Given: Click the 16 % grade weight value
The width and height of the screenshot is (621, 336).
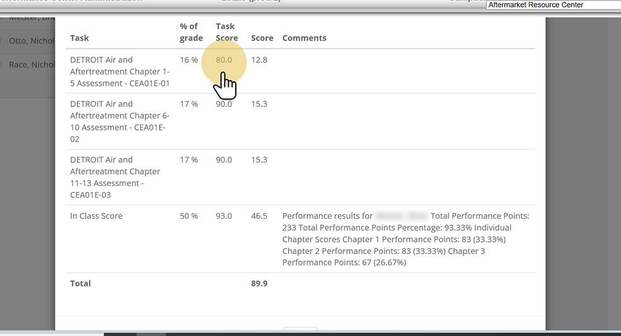Looking at the screenshot, I should [x=189, y=60].
